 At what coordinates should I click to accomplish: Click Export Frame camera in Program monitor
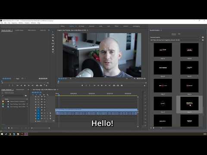(x=122, y=85)
